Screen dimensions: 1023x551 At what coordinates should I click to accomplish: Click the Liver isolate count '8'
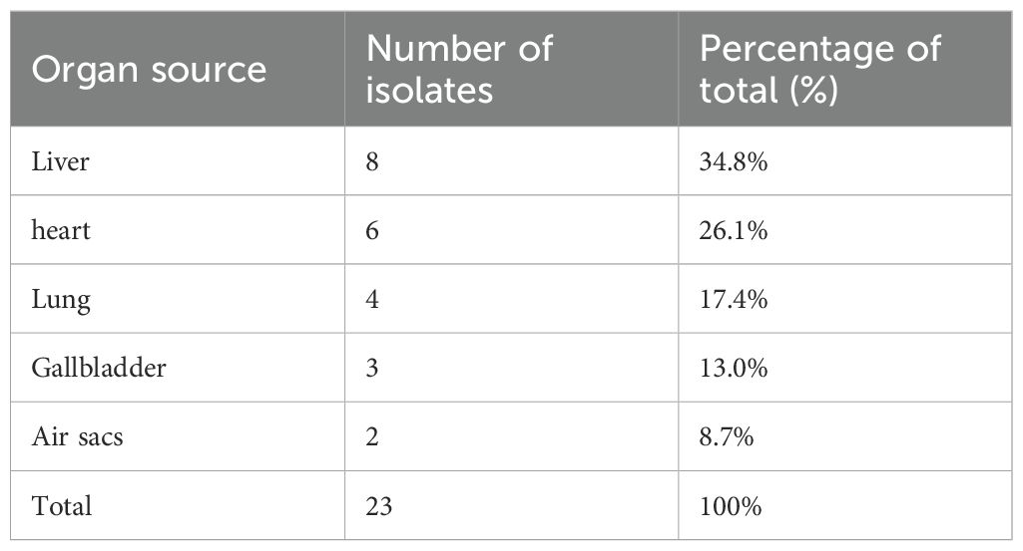tap(373, 160)
